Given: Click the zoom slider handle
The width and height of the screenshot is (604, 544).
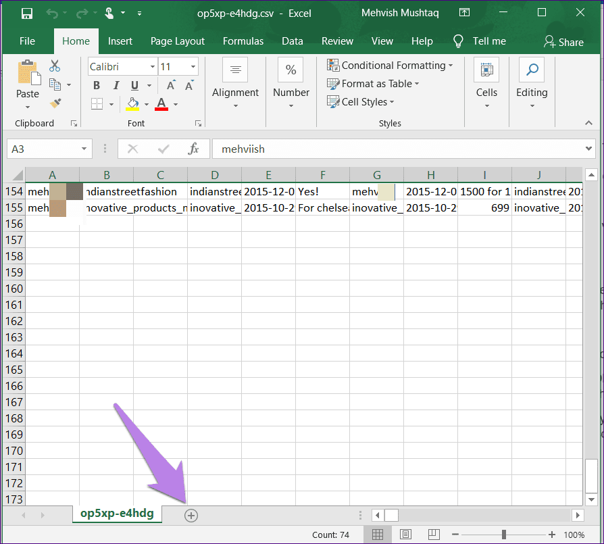Looking at the screenshot, I should coord(504,535).
